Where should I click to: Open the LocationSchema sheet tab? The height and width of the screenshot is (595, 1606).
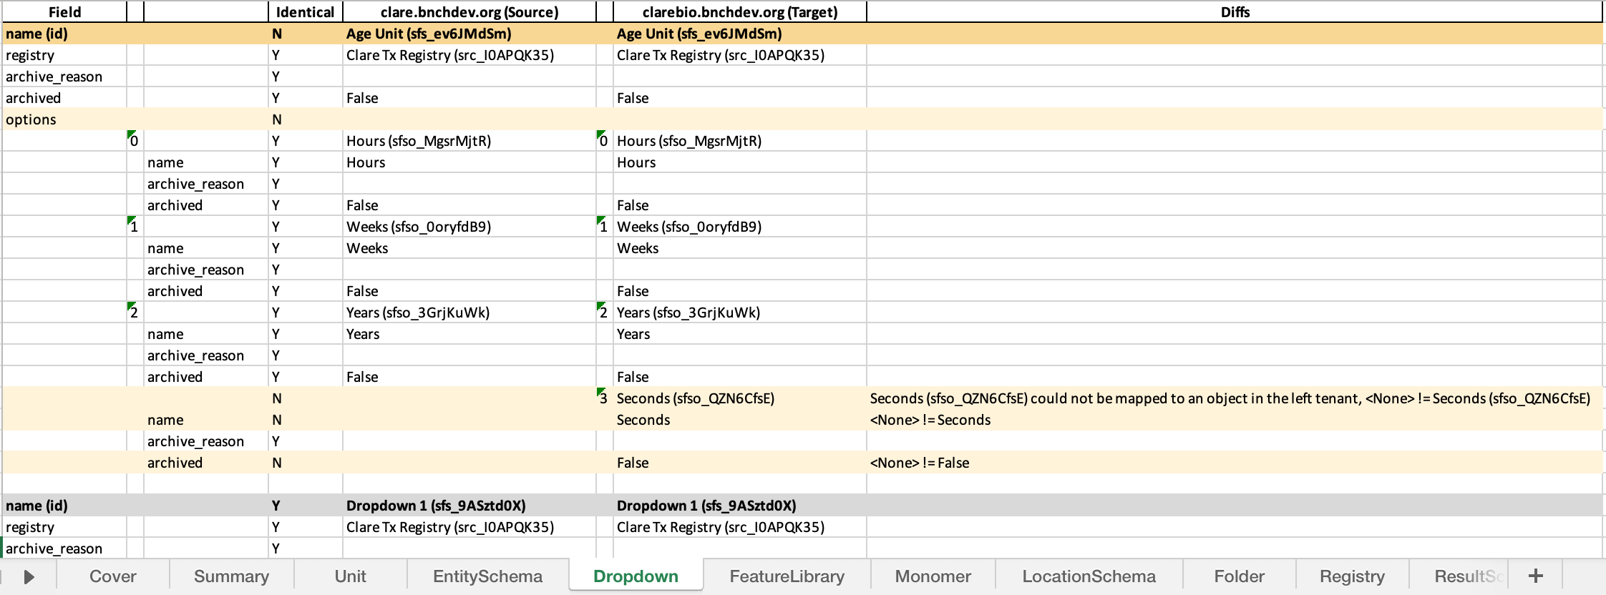[1089, 576]
